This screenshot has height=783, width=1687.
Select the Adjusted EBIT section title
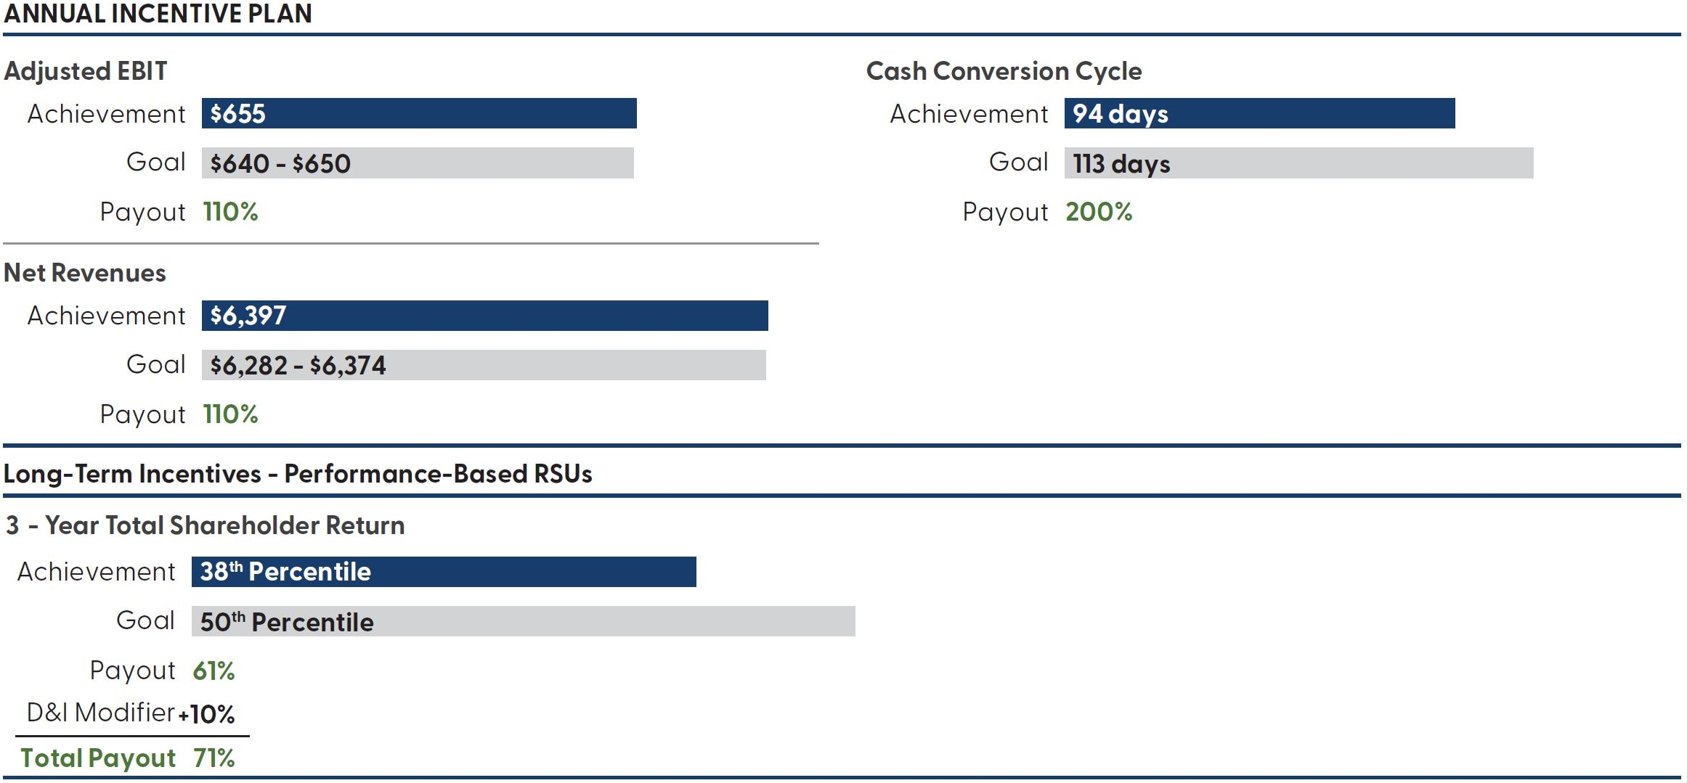pyautogui.click(x=86, y=71)
